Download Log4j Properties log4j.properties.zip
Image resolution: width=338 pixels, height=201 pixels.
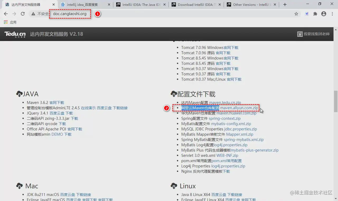point(228,166)
